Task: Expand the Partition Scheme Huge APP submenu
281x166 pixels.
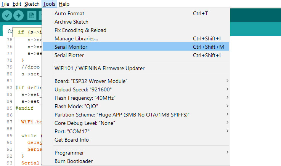Action: (136, 115)
